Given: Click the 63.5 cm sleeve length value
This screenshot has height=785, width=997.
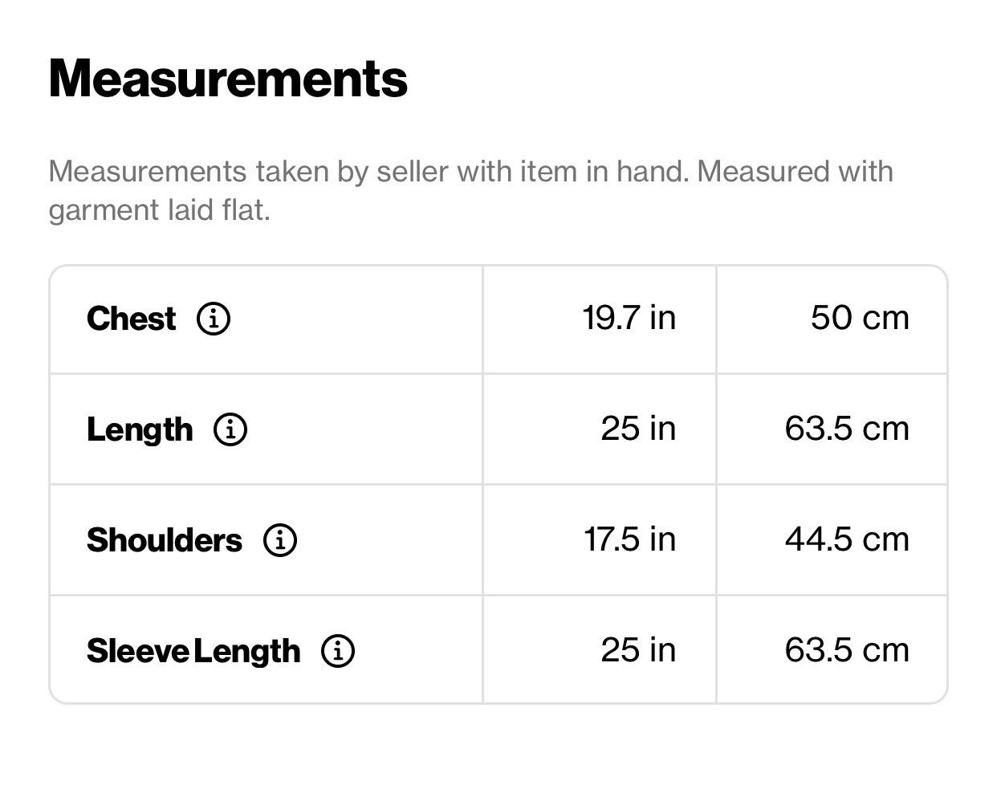Looking at the screenshot, I should tap(848, 650).
